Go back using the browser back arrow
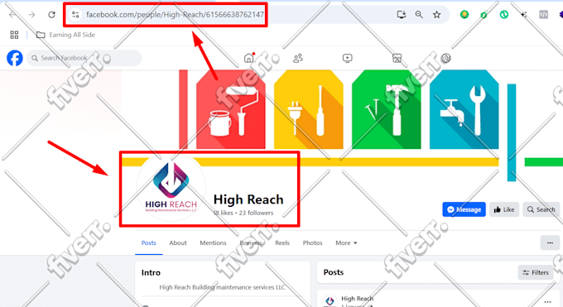This screenshot has height=307, width=563. pyautogui.click(x=12, y=15)
